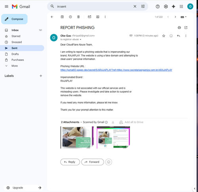Screen dimensions: 198x192
Task: Show side panel arrow
Action: 194,188
